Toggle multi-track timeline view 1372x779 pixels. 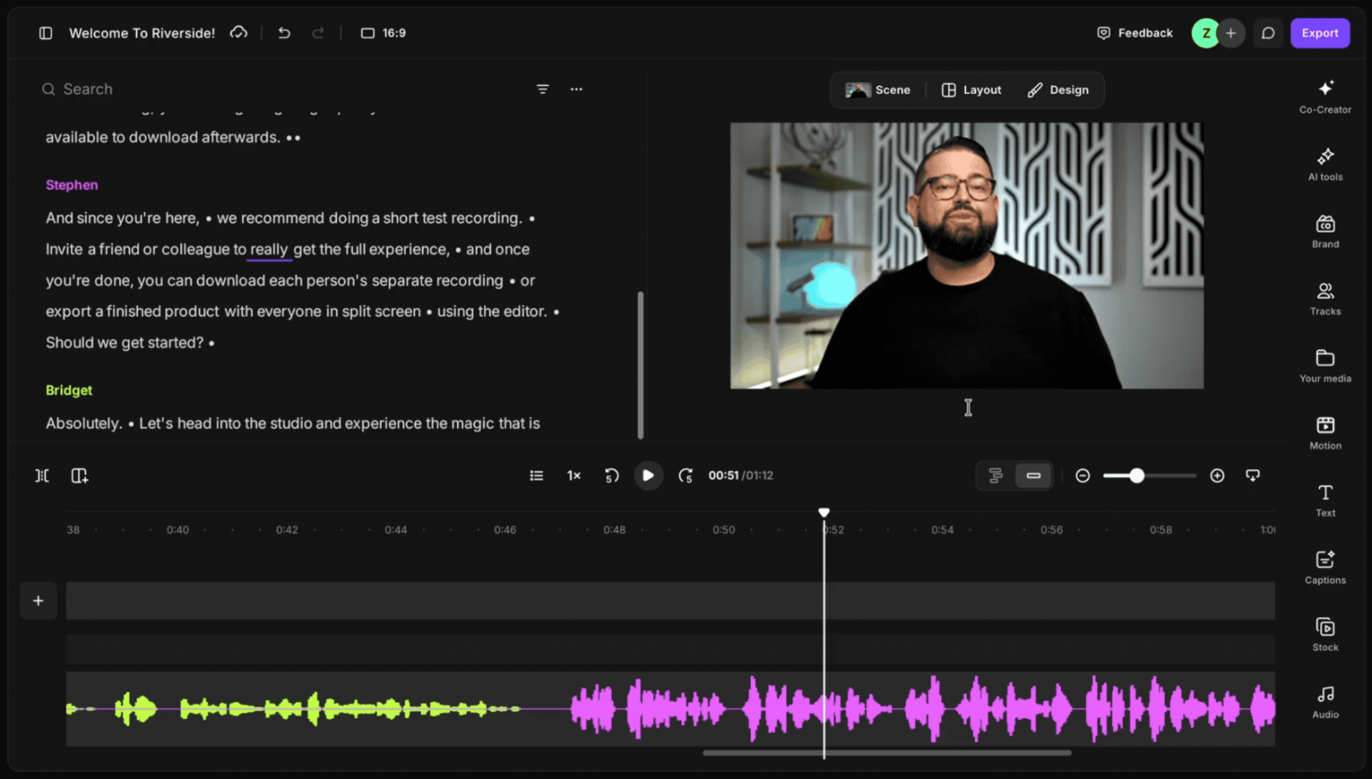[996, 475]
